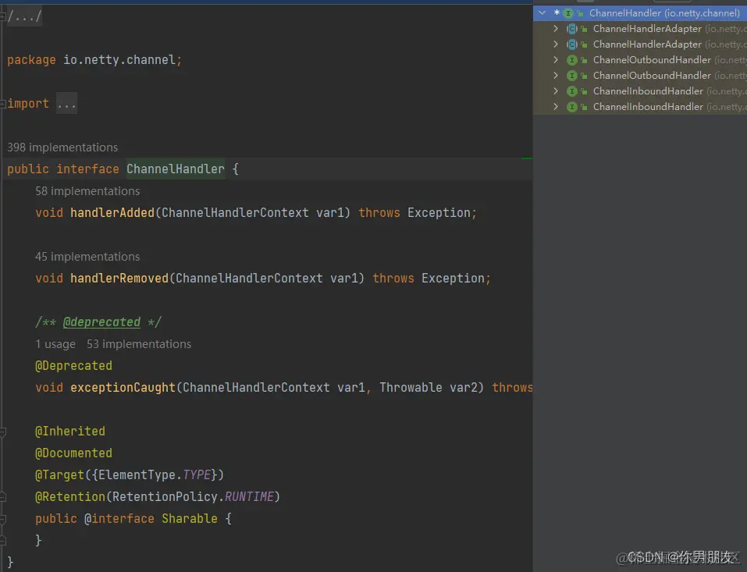Click the lock icon on second ChannelOutboundHandler row
Viewport: 747px width, 572px height.
coord(584,76)
